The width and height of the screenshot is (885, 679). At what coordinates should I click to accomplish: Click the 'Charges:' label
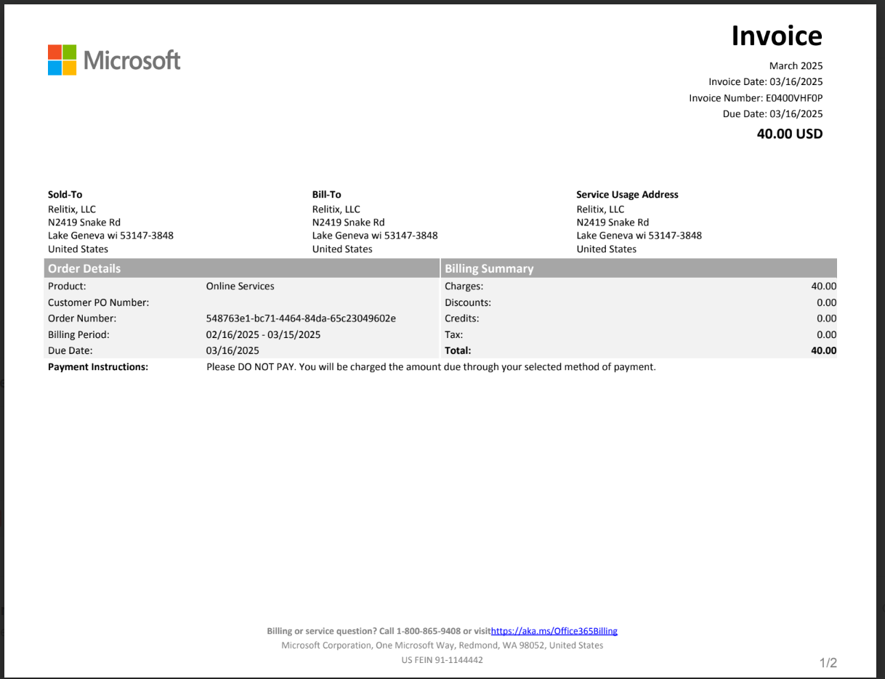pyautogui.click(x=464, y=286)
